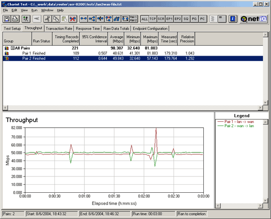Switch to the Transaction Rate tab
This screenshot has width=271, height=219.
(x=59, y=29)
